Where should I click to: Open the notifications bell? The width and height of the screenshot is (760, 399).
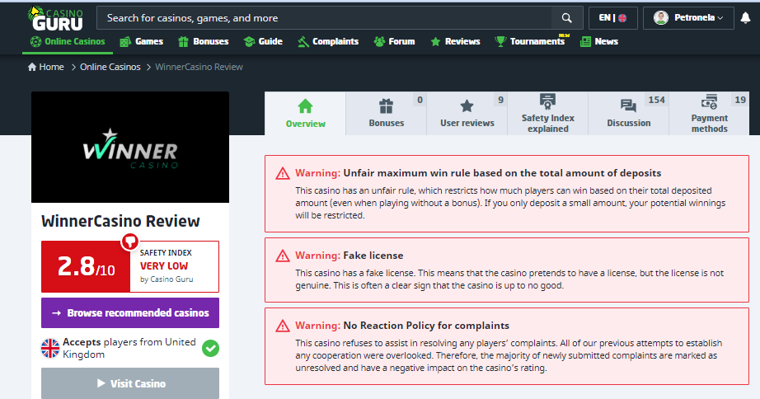(745, 17)
